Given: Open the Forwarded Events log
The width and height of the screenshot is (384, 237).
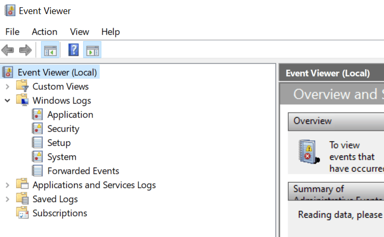Looking at the screenshot, I should pos(83,171).
